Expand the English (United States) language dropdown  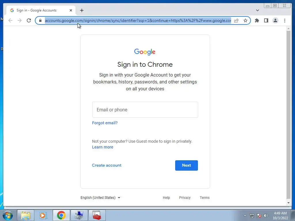tap(100, 198)
